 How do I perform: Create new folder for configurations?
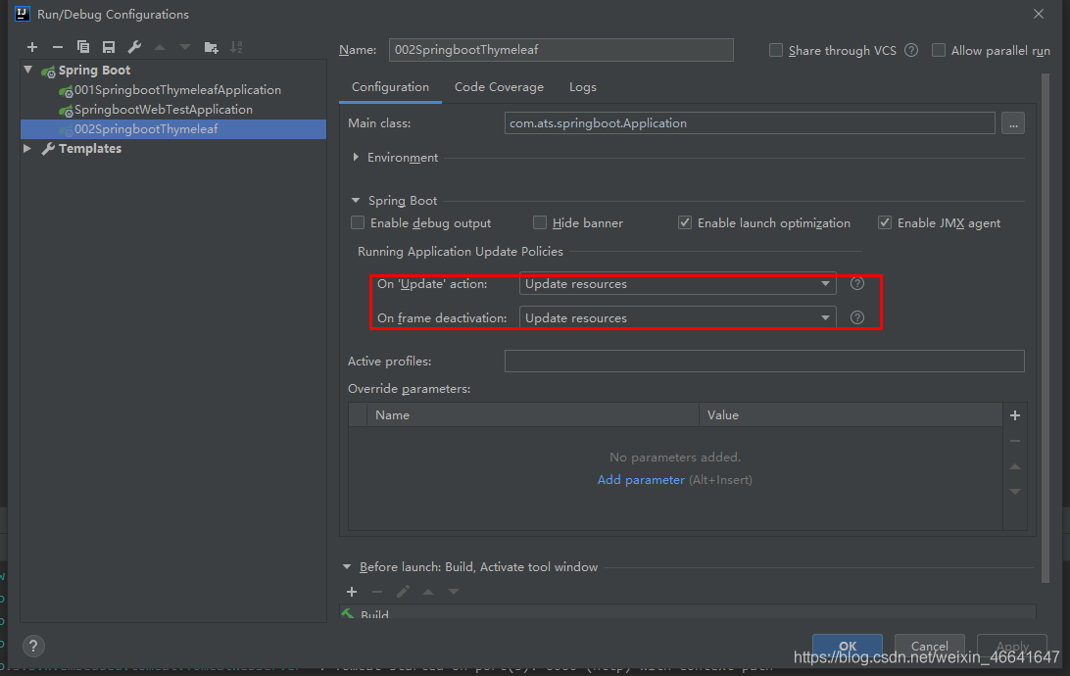(x=211, y=47)
